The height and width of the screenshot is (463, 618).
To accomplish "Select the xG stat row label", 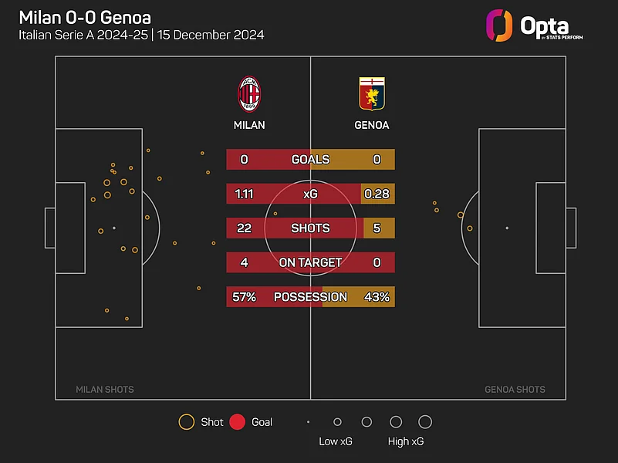I will tap(310, 194).
